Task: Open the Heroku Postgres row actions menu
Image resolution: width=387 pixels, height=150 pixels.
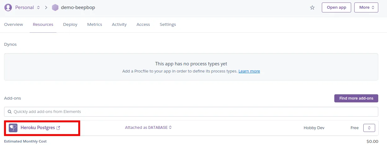Action: pyautogui.click(x=369, y=128)
